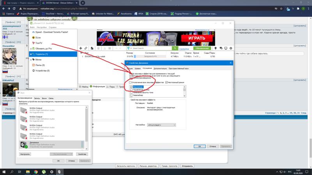Screen dimensions: 312x175
Task: Open the Smart Search provider dropdown arrow
Action: click(x=131, y=48)
